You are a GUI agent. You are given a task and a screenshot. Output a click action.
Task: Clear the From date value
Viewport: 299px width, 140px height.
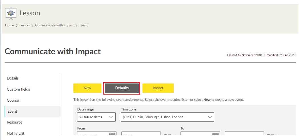[170, 135]
